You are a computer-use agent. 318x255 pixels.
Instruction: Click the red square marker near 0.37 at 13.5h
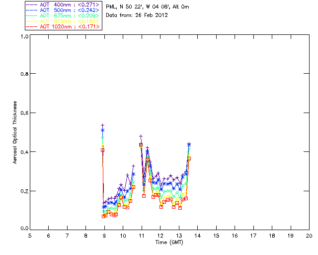(189, 158)
